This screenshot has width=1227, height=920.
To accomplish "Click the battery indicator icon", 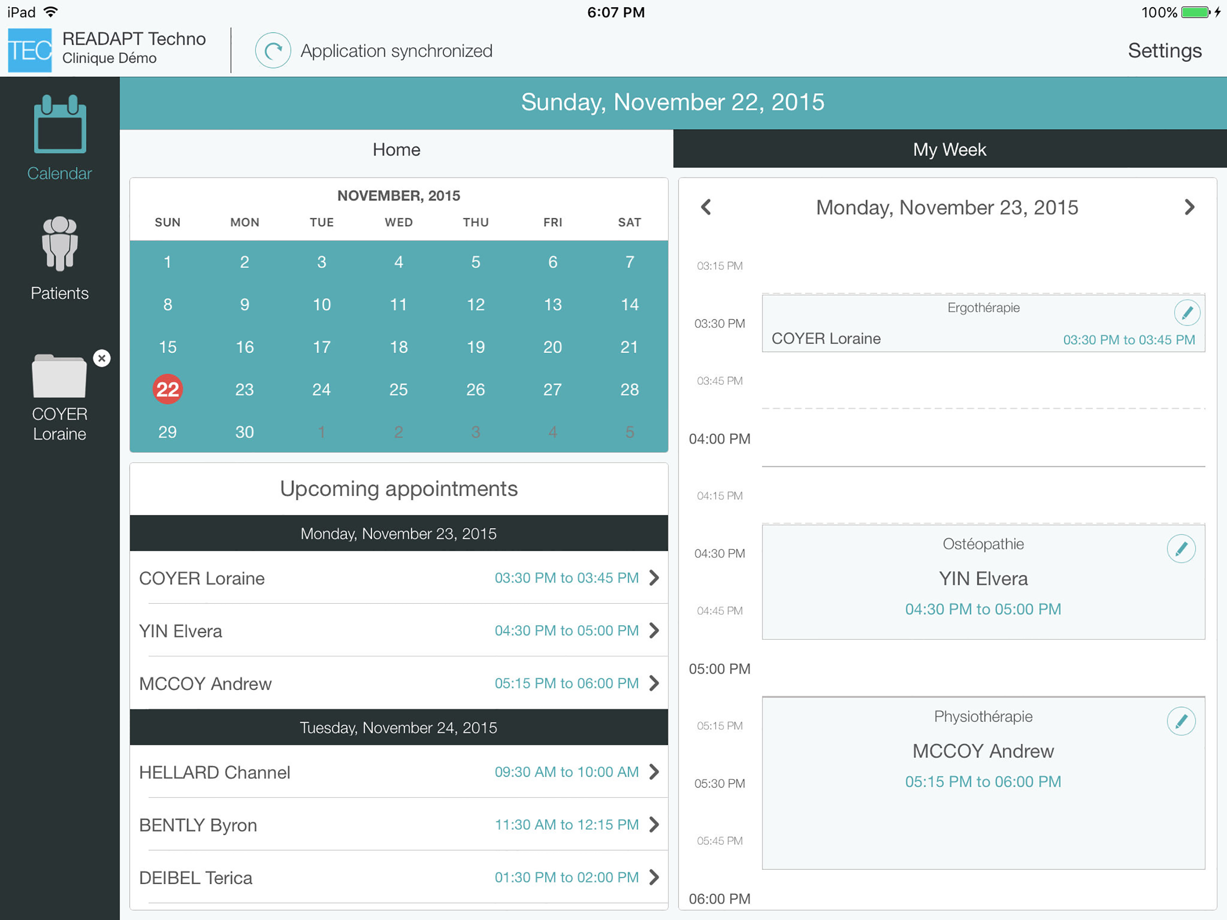I will pyautogui.click(x=1195, y=12).
